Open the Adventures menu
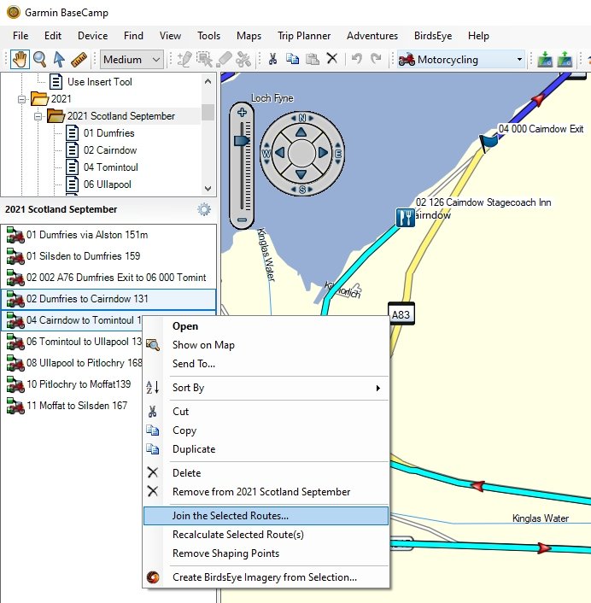Viewport: 591px width, 603px height. pyautogui.click(x=372, y=36)
